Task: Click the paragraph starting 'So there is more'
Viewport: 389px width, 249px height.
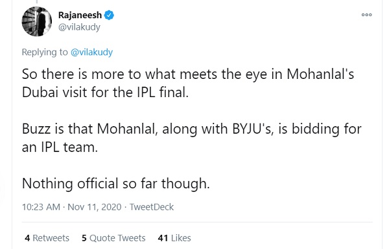Action: [188, 83]
